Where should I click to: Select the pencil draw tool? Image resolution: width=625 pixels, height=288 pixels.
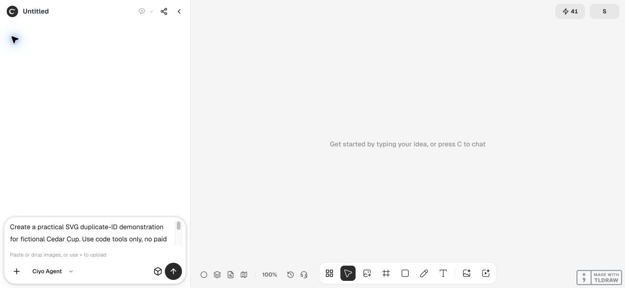click(424, 273)
